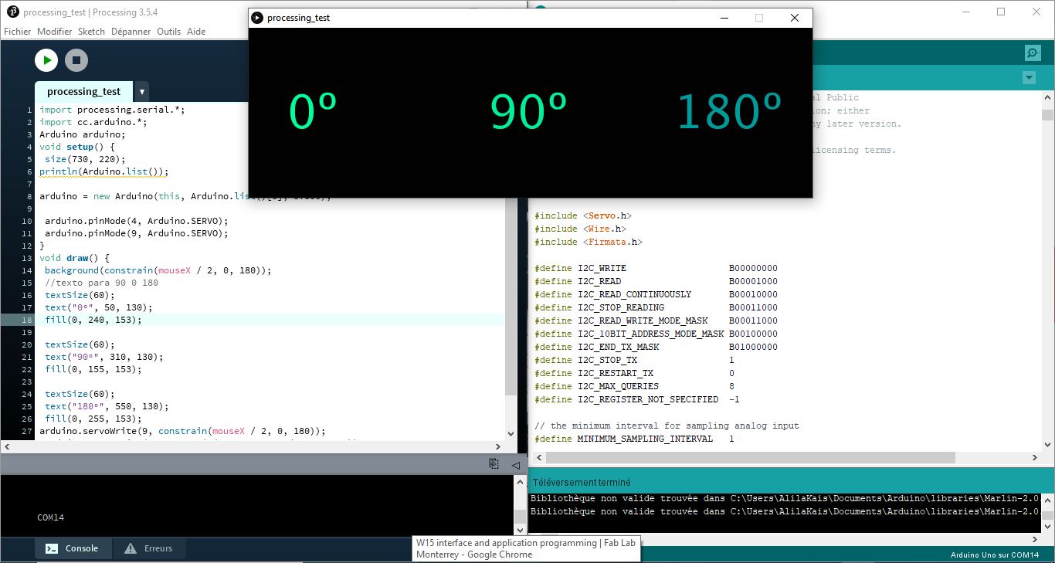Click the Arduino console scrollbar up arrow

click(1047, 499)
